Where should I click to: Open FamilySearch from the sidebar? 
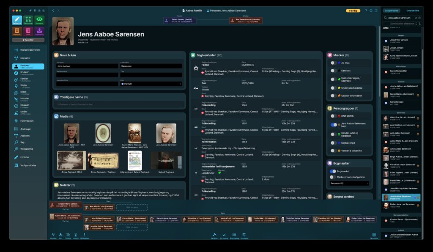pos(26,121)
